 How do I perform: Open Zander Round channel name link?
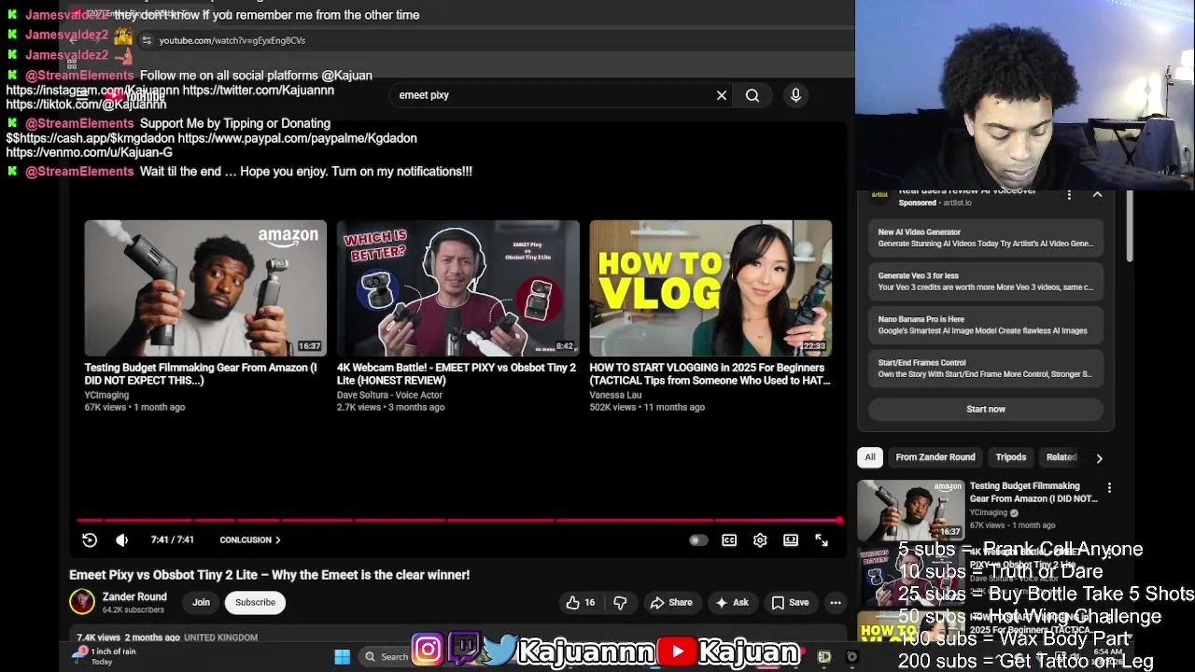pos(134,596)
